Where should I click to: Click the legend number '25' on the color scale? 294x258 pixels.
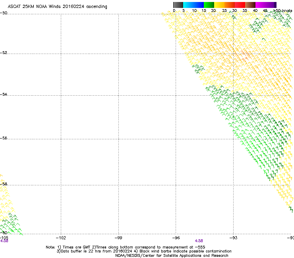click(x=224, y=11)
